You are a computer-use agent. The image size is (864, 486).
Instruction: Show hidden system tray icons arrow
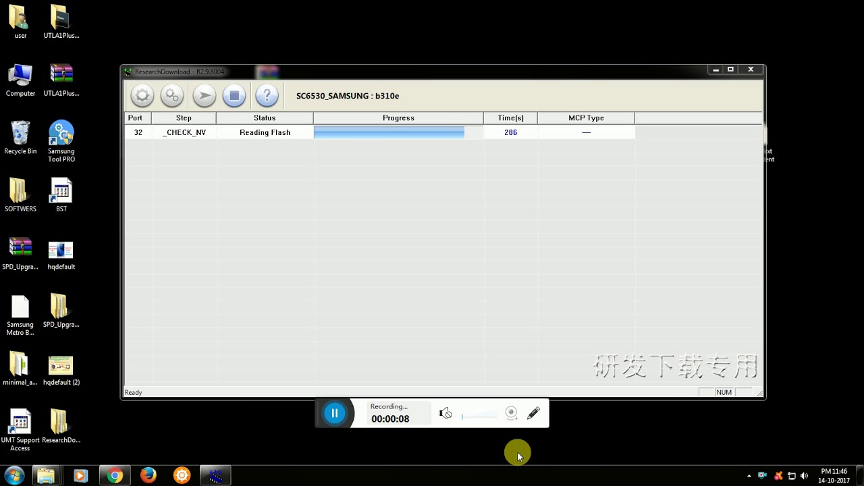[749, 476]
